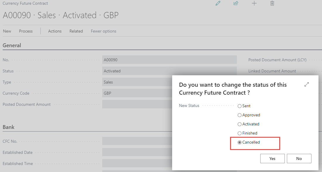Select the Sent status radio option
This screenshot has height=172, width=322.
(x=240, y=106)
